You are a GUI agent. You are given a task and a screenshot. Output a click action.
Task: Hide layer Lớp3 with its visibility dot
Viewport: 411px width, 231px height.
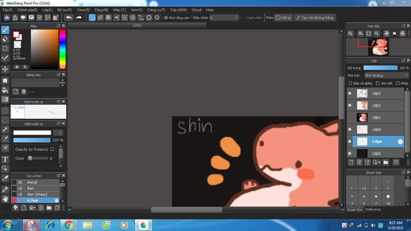click(350, 105)
